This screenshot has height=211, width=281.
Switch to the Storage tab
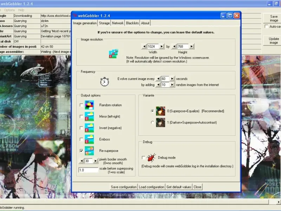(x=104, y=23)
